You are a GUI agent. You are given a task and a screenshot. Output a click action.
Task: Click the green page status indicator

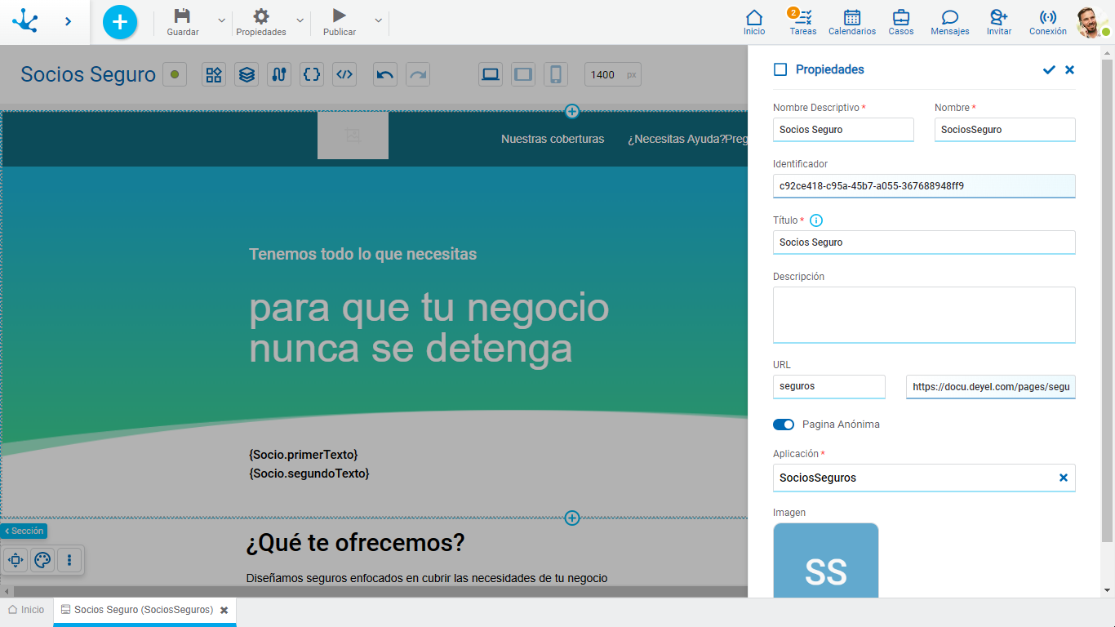(175, 74)
